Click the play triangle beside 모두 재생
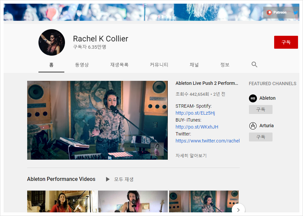This screenshot has height=216, width=303. click(108, 179)
